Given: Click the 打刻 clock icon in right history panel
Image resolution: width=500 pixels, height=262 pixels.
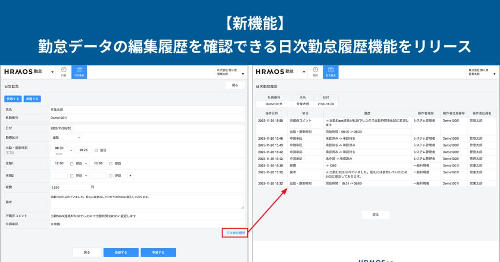Looking at the screenshot, I should [x=315, y=72].
